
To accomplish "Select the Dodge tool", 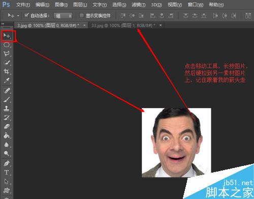I will 7,153.
